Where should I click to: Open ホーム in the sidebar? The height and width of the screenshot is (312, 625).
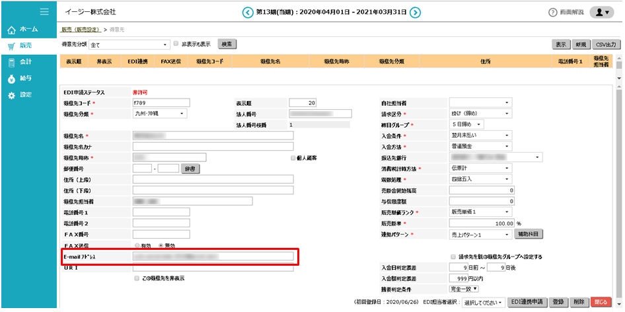tap(26, 30)
